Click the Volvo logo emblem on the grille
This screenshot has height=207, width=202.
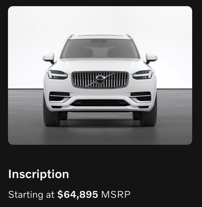(100, 80)
